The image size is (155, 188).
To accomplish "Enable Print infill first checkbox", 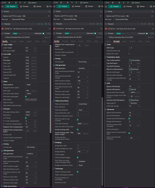I will tap(77, 107).
